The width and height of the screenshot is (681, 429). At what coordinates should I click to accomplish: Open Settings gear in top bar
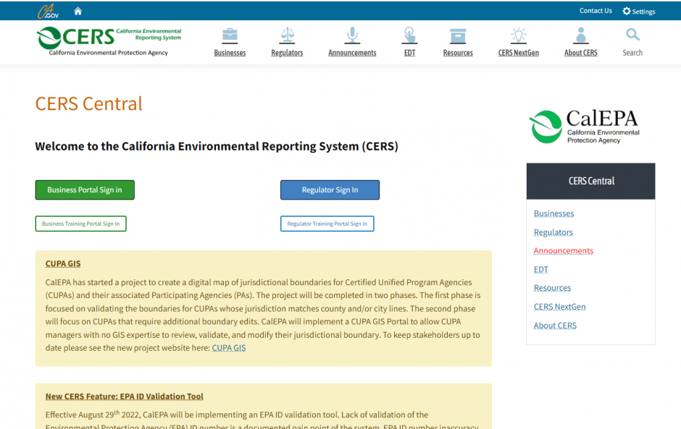coord(627,11)
